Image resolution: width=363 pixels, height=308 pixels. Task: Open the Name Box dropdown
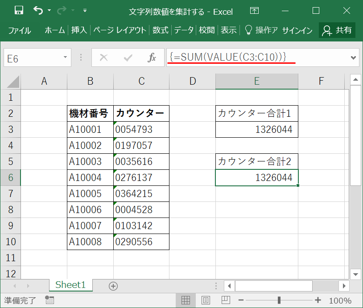[66, 57]
